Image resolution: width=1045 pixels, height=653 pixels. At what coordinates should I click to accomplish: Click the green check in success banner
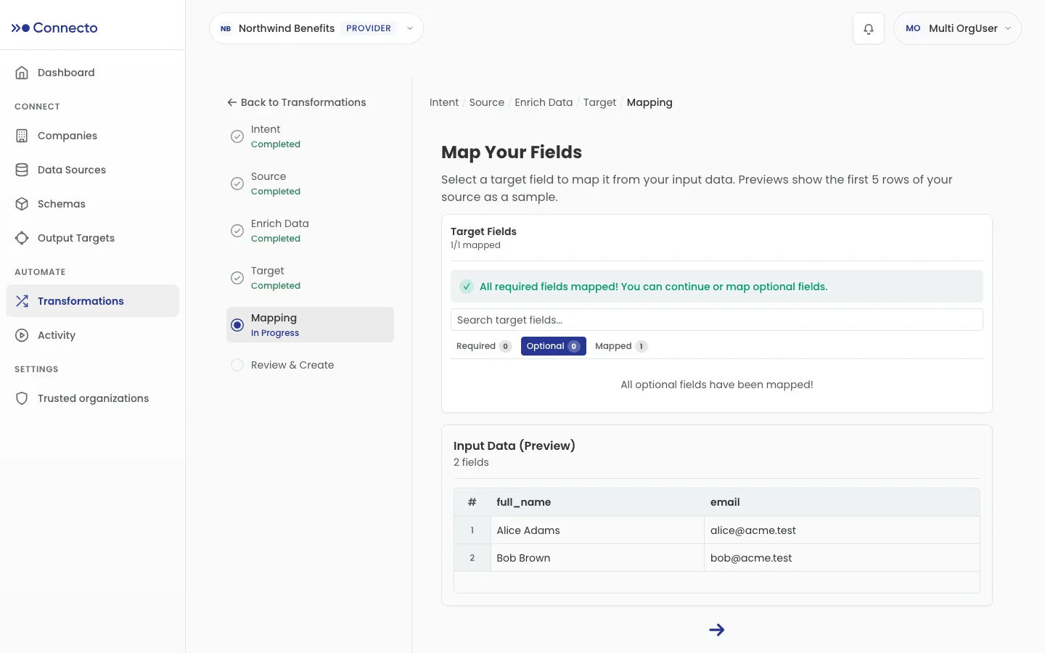(x=467, y=287)
